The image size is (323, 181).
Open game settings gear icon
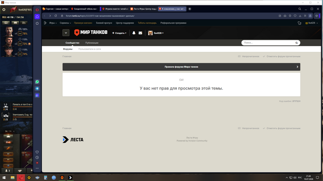[x=4, y=10]
